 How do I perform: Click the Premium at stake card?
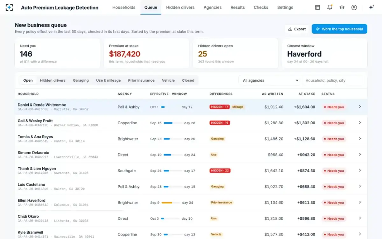(x=146, y=54)
